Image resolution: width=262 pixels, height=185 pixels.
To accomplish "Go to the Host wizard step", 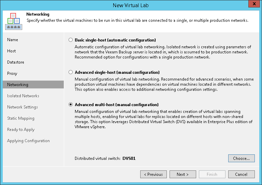I will [x=12, y=51].
